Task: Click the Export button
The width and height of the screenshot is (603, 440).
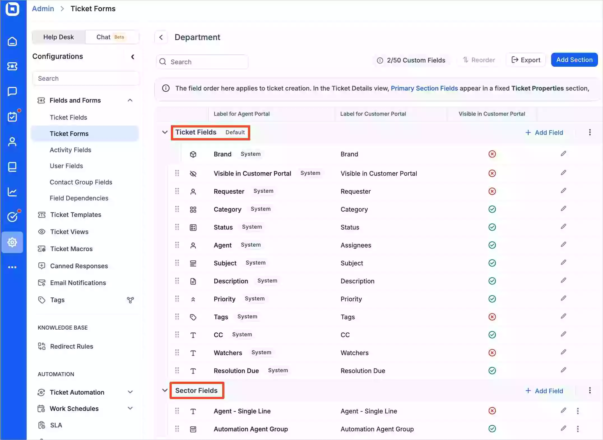Action: pos(526,60)
